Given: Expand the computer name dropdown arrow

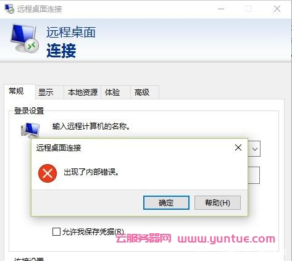Looking at the screenshot, I should point(254,149).
